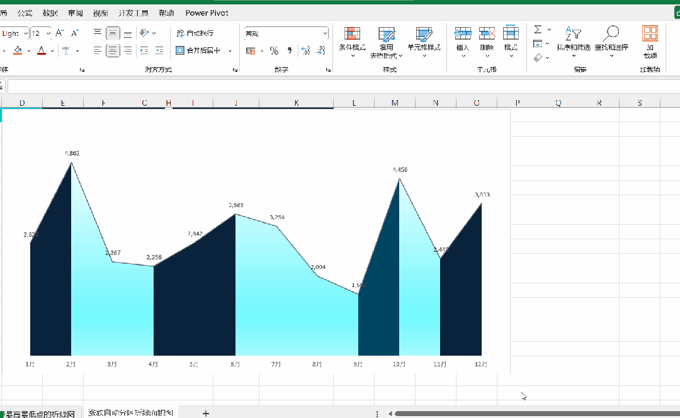This screenshot has height=418, width=680.
Task: Click the font color A icon
Action: click(41, 51)
